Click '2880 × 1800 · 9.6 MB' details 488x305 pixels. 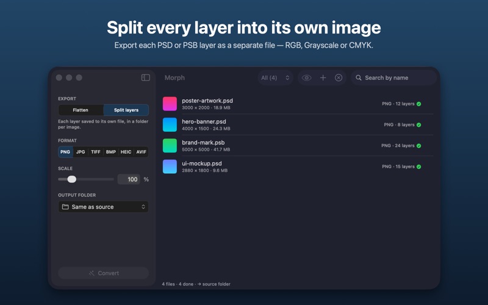[x=205, y=171]
